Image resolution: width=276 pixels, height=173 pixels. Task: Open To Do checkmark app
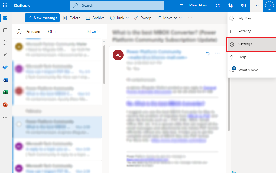[x=5, y=67]
